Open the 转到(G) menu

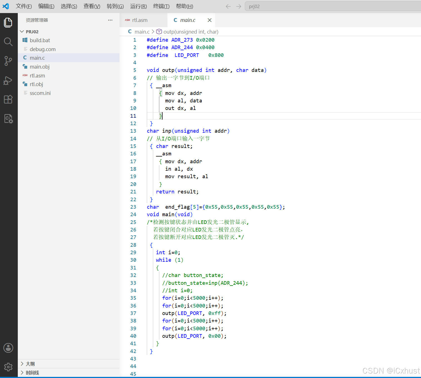point(115,6)
